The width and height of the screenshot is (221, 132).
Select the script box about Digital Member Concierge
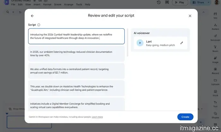[76, 104]
